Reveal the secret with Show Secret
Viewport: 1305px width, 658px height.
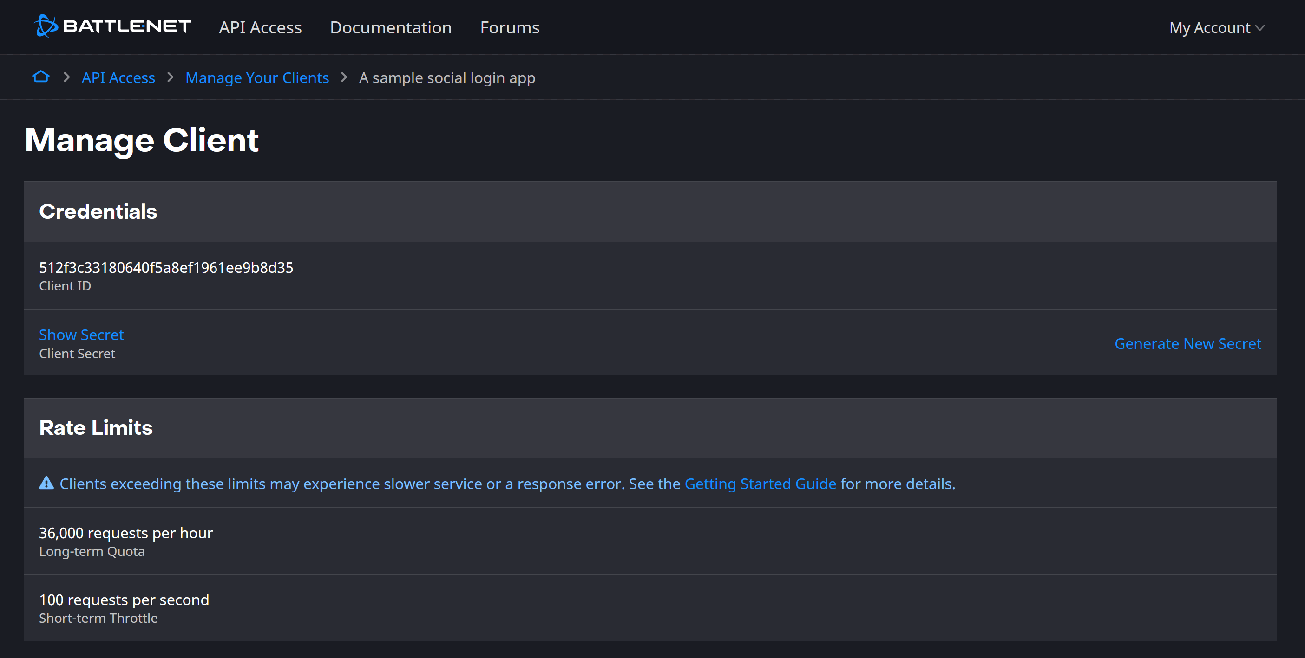click(81, 335)
